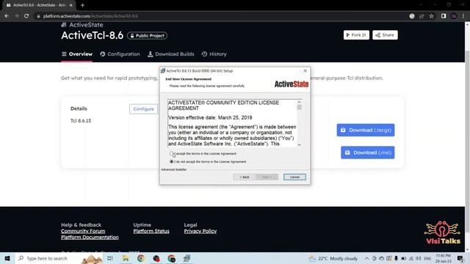The image size is (470, 264).
Task: Select 'I accept the terms' radio button
Action: coord(171,153)
